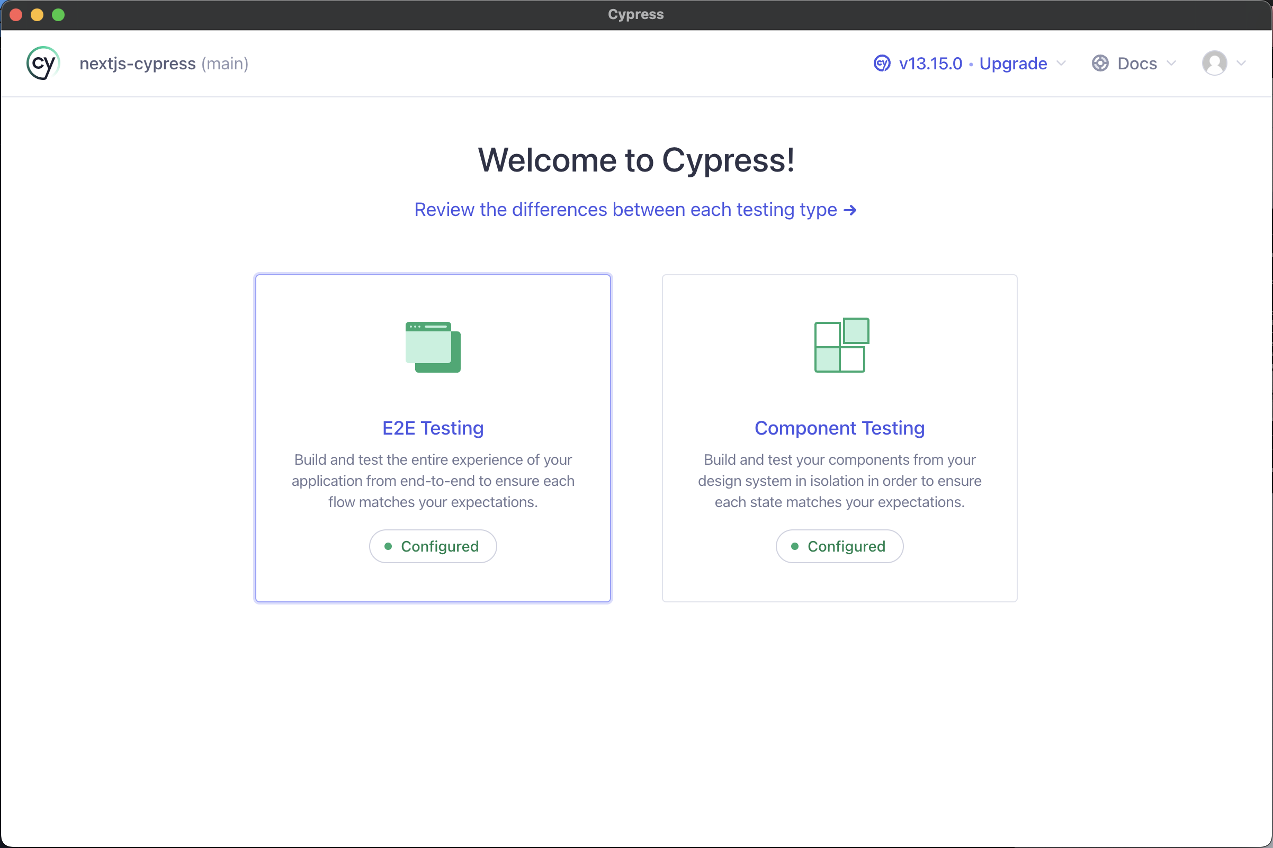Viewport: 1273px width, 848px height.
Task: Click the Cypress version badge icon
Action: (x=882, y=64)
